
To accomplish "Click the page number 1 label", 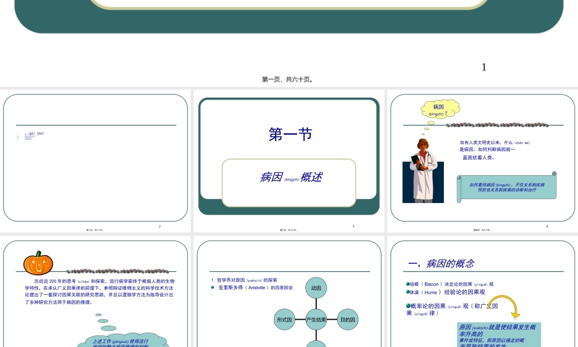I will [483, 67].
